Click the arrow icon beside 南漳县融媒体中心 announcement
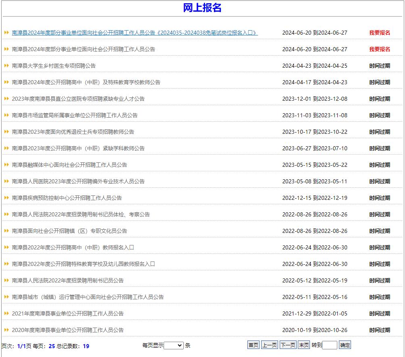The height and width of the screenshot is (357, 405). point(6,165)
